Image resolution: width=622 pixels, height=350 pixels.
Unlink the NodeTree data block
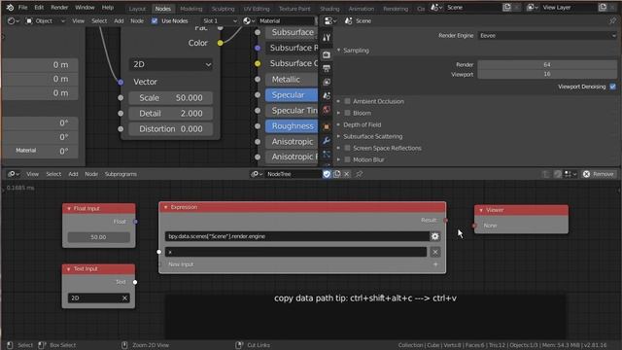(347, 174)
